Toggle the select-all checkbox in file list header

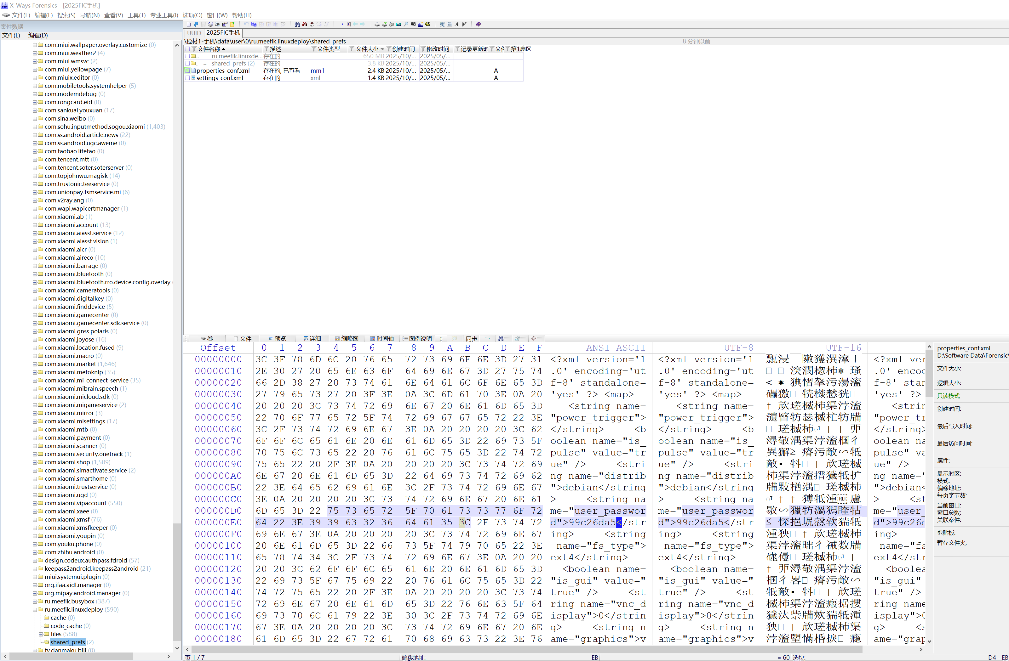(187, 49)
